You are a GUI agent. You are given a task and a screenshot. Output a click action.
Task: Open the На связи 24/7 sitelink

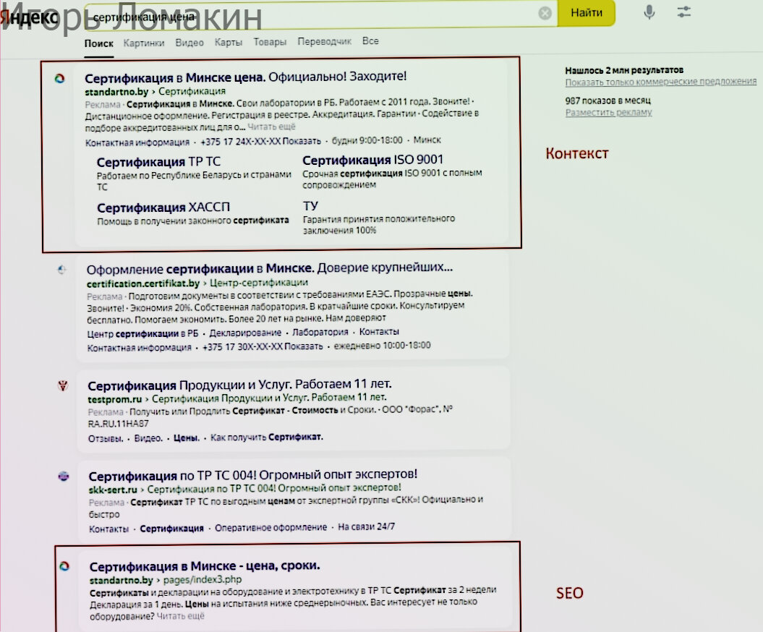coord(367,526)
